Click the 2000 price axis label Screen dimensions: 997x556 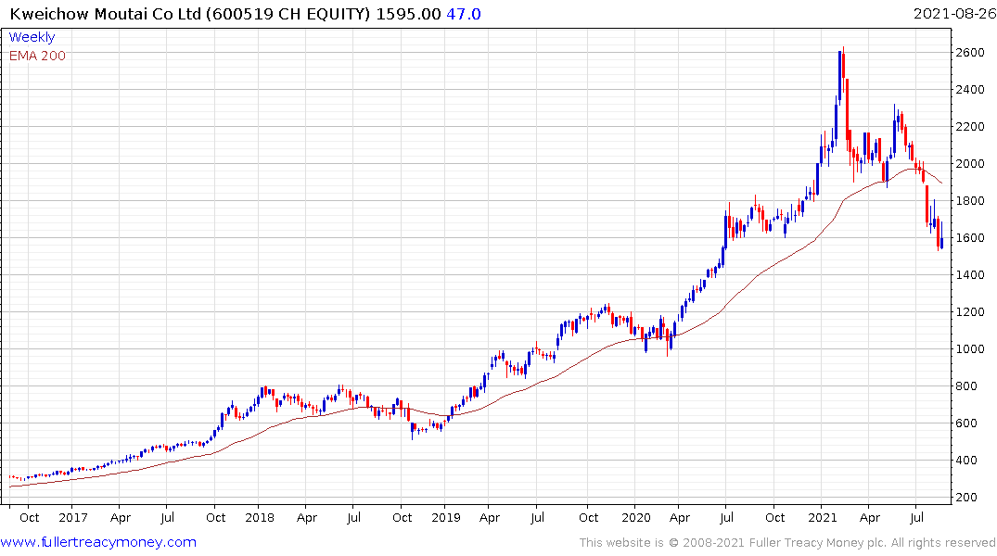click(970, 164)
